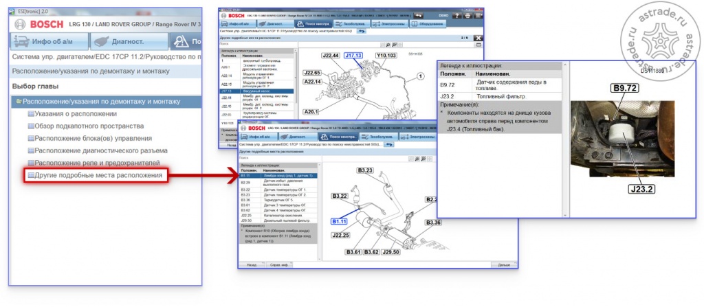Click the printer icon in top window
The height and width of the screenshot is (307, 704).
pos(467,16)
